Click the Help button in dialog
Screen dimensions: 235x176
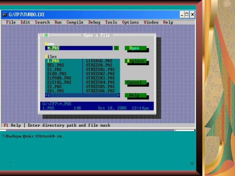(x=135, y=95)
